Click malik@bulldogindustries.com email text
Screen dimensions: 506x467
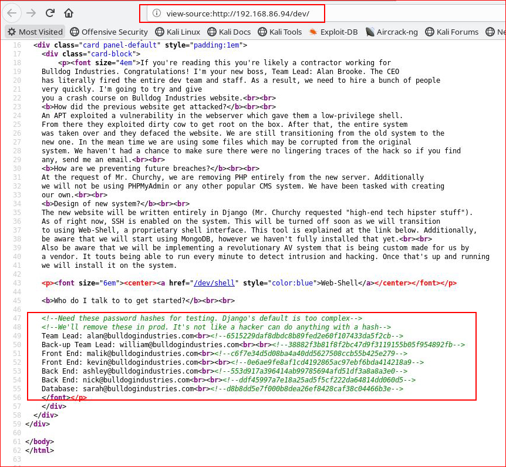142,353
